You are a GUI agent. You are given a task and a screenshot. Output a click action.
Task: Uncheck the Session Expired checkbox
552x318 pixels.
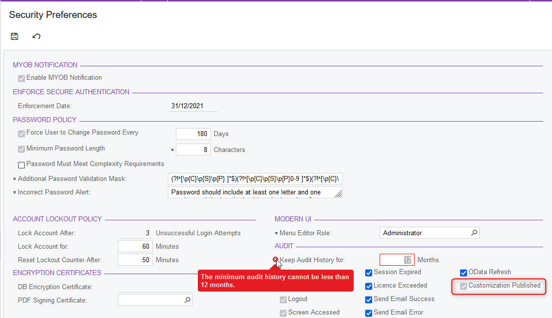coord(369,273)
